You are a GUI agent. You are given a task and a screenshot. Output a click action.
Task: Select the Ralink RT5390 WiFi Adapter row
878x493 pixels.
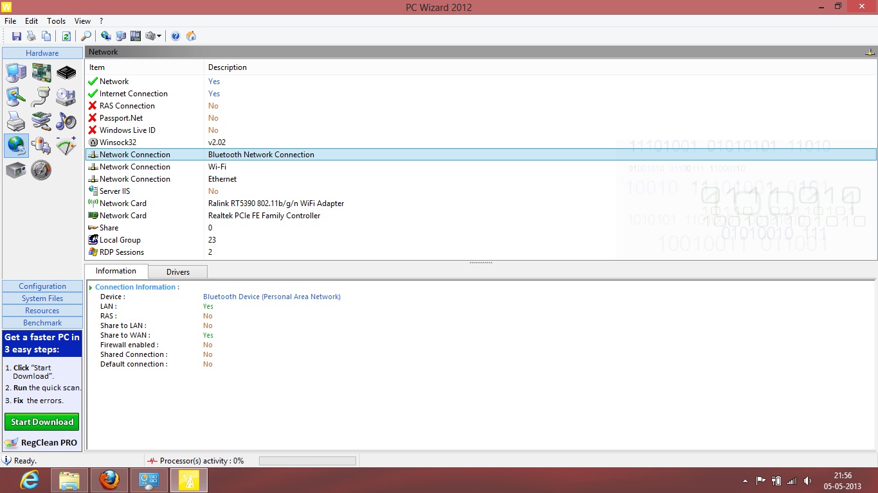481,203
